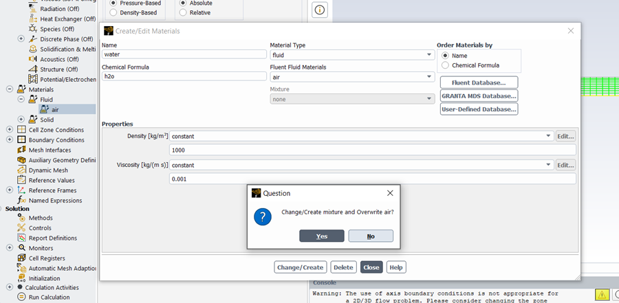Image resolution: width=619 pixels, height=303 pixels.
Task: Open the Fluent Fluid Materials dropdown
Action: point(353,78)
